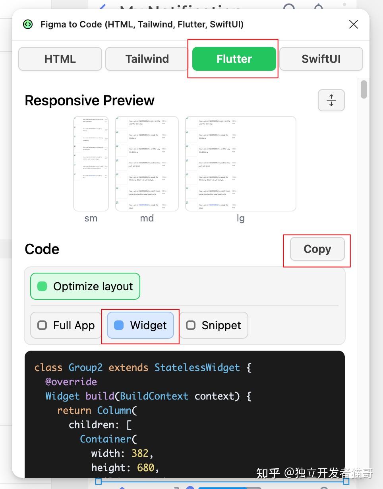This screenshot has height=489, width=383.
Task: Click the search magnifier icon at top
Action: click(289, 6)
